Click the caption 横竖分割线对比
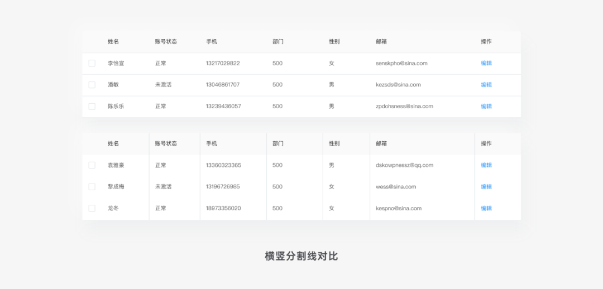603x289 pixels. (x=301, y=256)
